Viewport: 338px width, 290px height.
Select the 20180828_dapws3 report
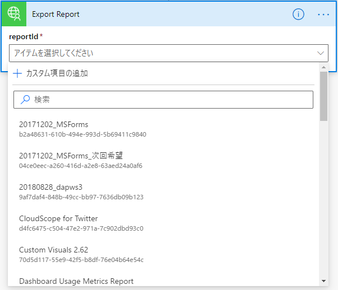click(50, 187)
